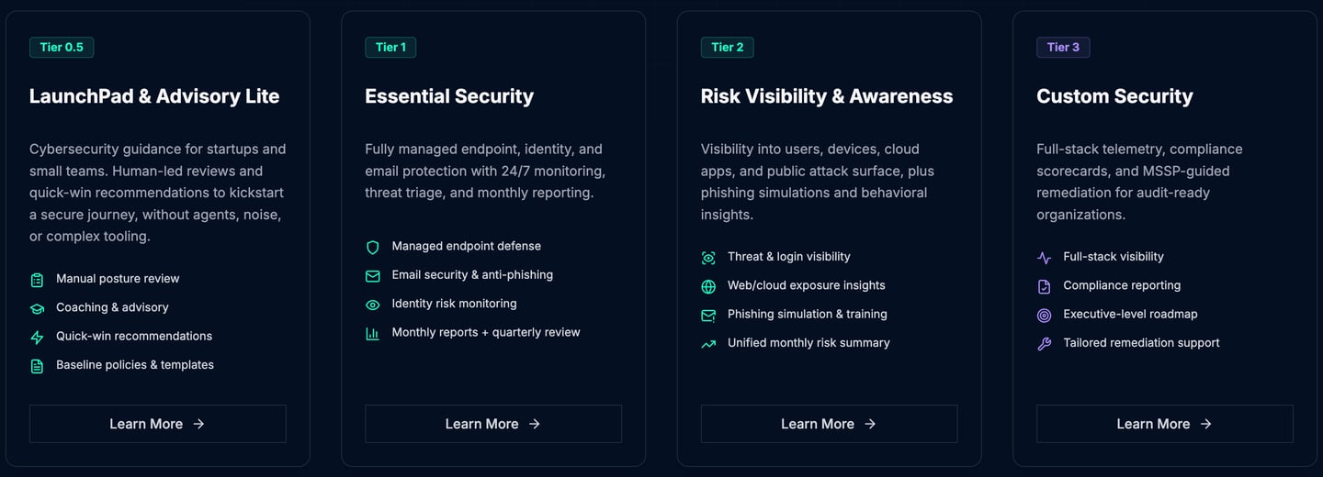Click the Phishing simulation & training item
Screen dimensions: 1323x477
tap(807, 314)
